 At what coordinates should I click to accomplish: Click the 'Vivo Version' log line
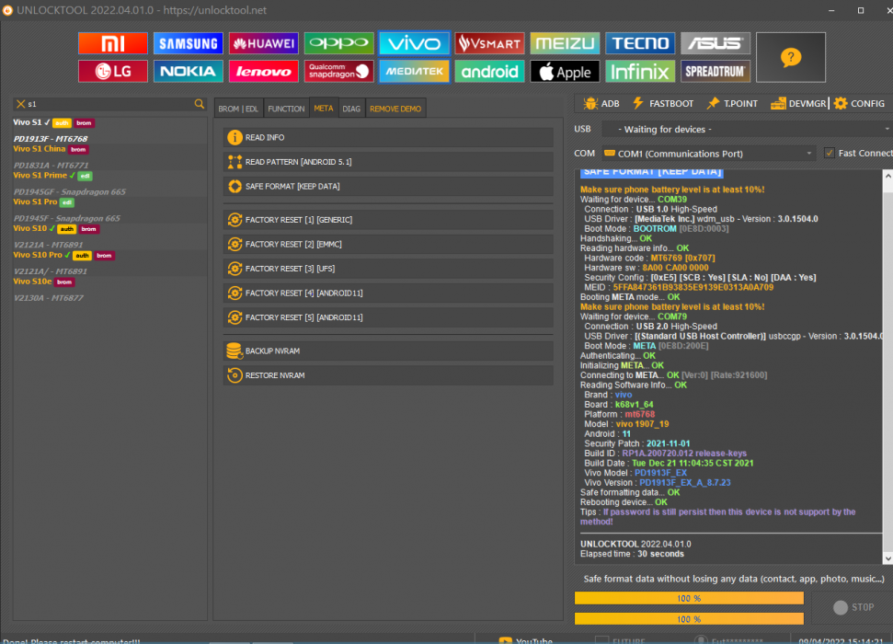point(658,483)
